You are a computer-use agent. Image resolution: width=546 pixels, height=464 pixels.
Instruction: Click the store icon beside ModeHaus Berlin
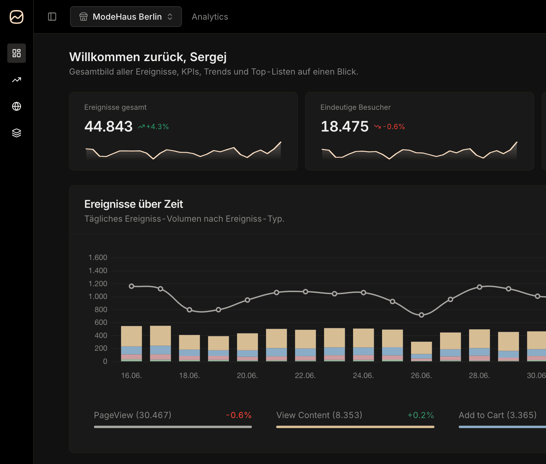[84, 17]
